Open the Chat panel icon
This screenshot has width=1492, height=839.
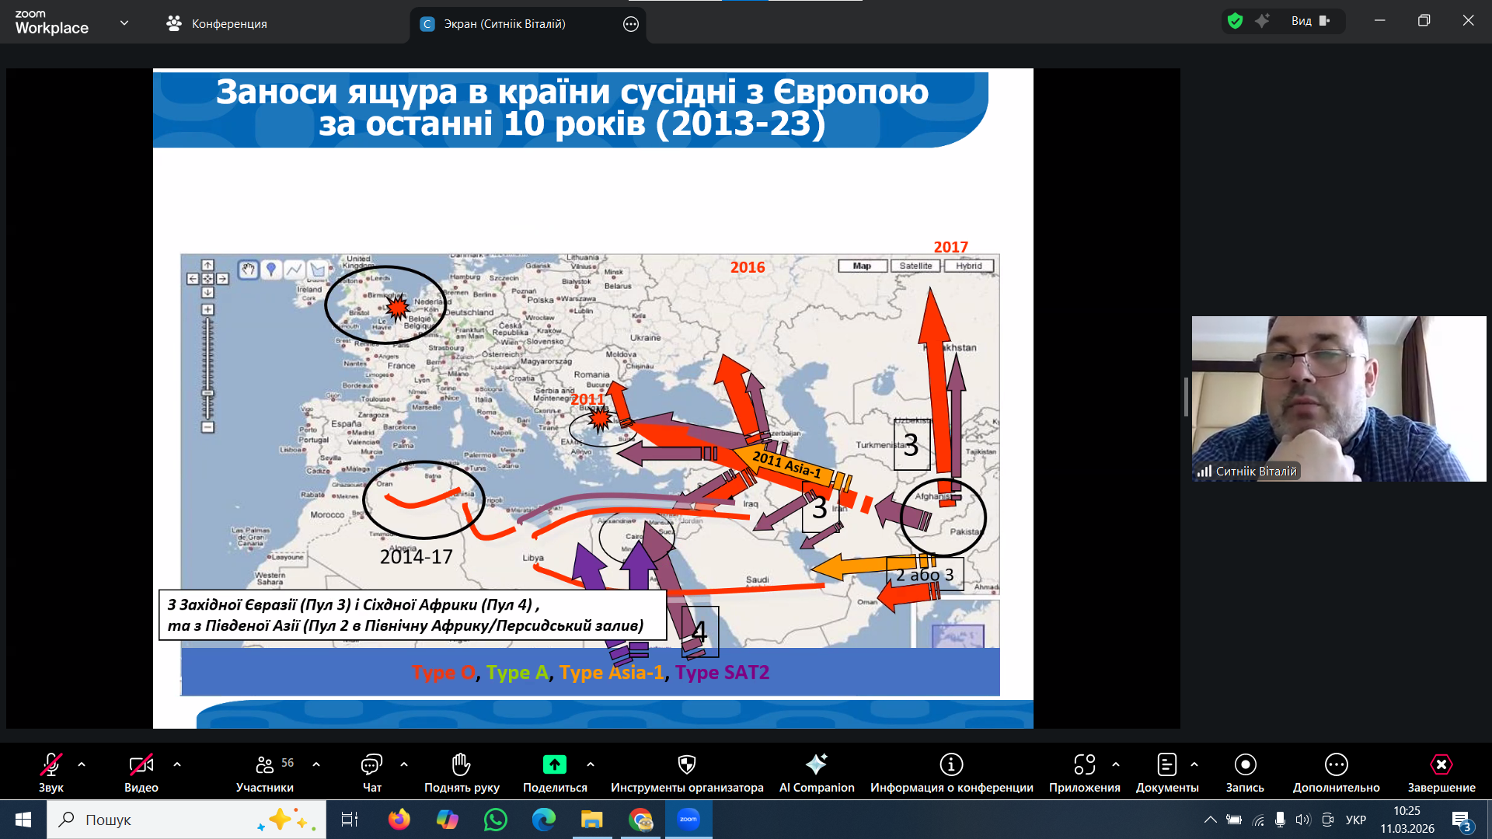(371, 765)
